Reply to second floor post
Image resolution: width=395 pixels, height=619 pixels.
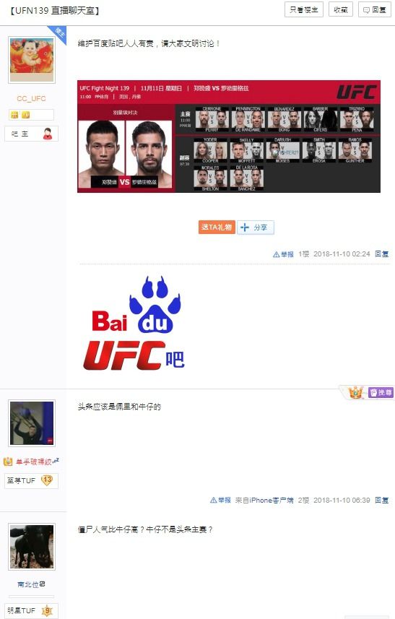point(381,500)
